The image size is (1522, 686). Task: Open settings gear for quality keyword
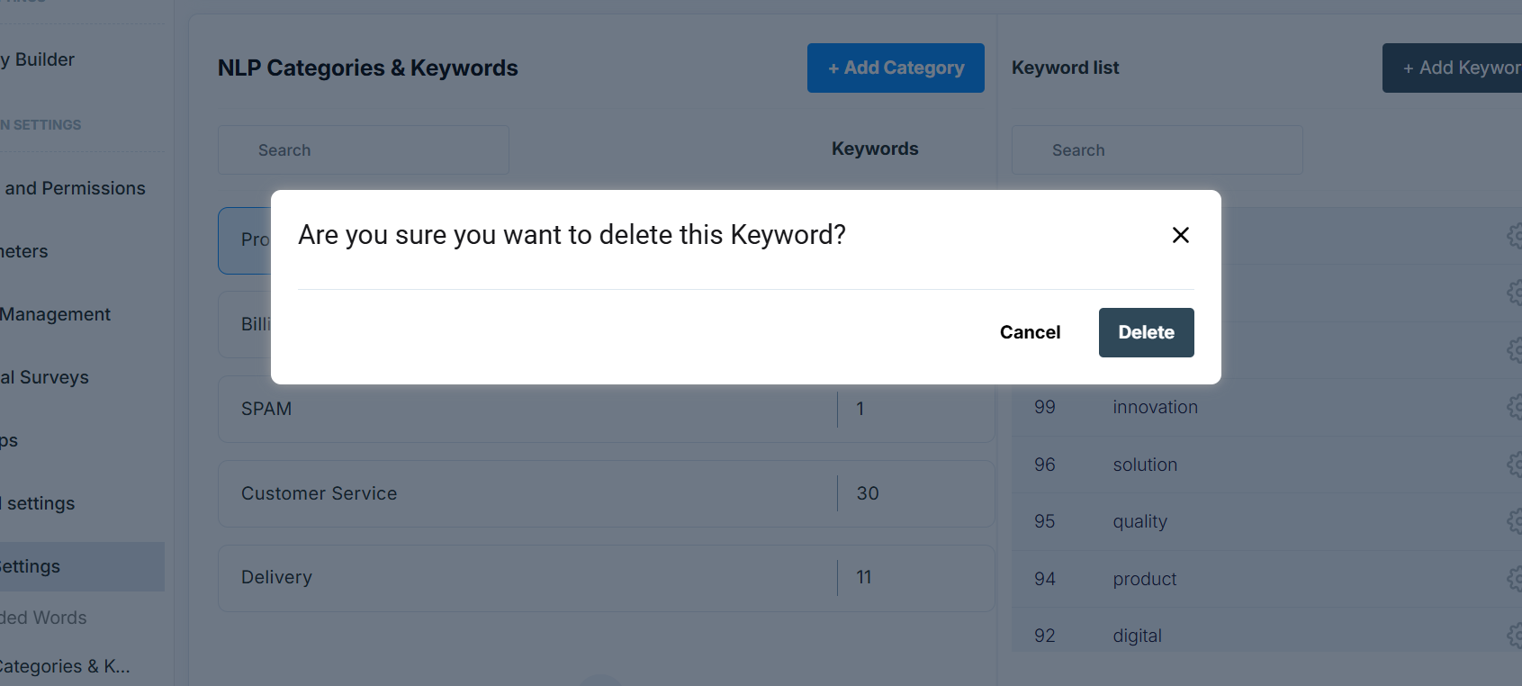coord(1515,521)
